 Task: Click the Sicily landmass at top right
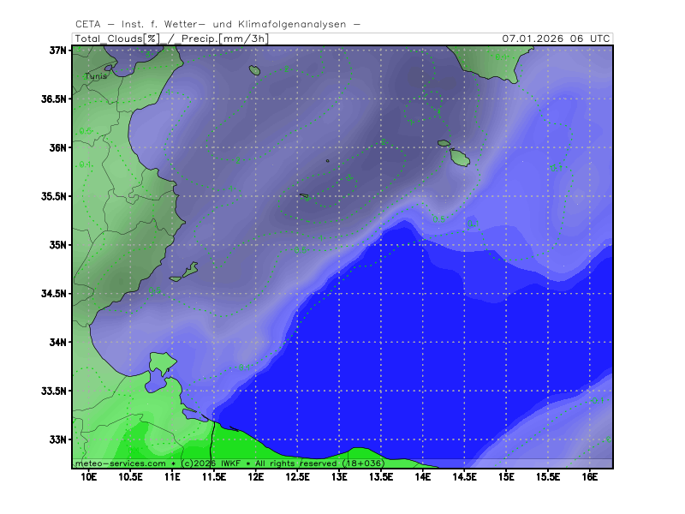point(488,62)
